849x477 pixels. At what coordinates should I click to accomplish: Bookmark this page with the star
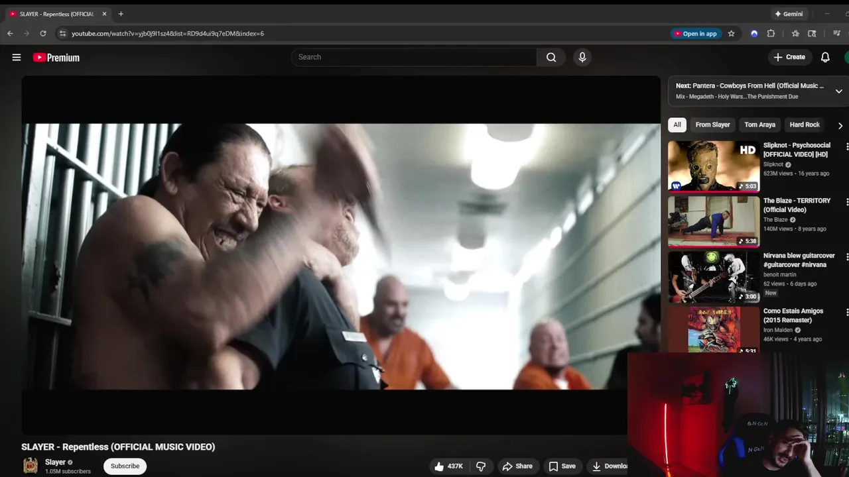coord(732,33)
